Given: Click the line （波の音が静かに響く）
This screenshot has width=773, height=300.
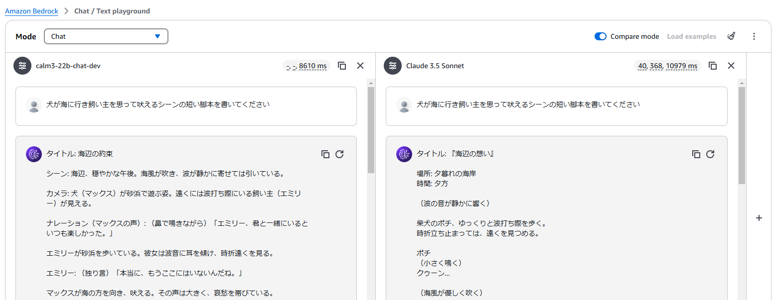Looking at the screenshot, I should tap(455, 203).
